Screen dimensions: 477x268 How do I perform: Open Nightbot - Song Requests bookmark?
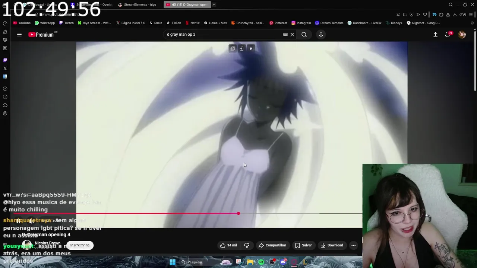423,23
